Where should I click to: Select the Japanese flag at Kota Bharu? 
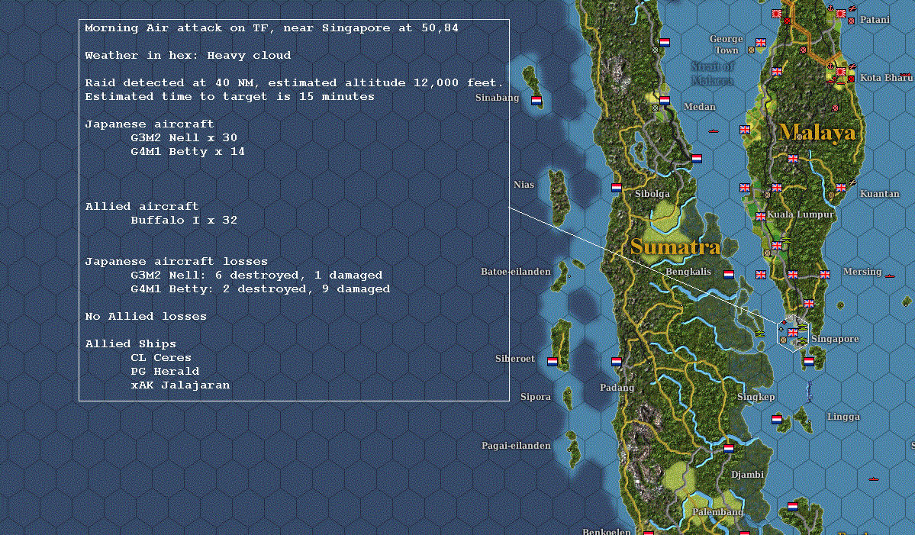click(x=841, y=72)
